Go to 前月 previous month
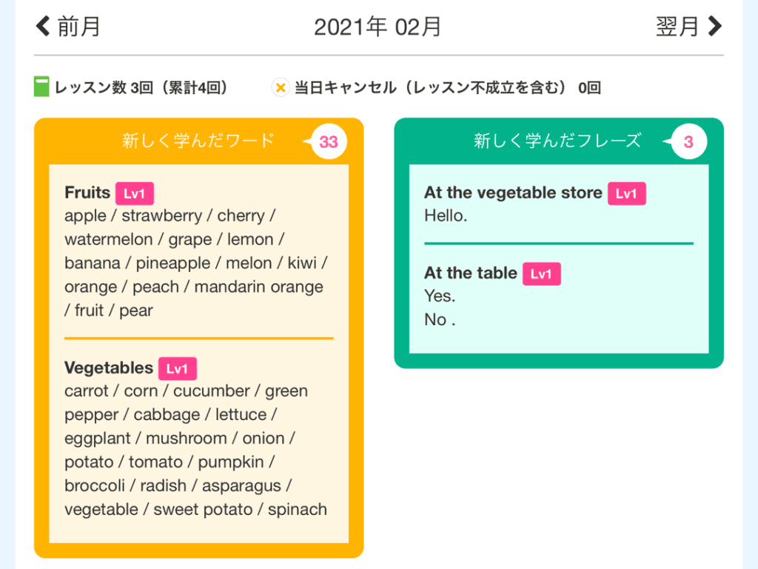The image size is (758, 569). pyautogui.click(x=68, y=26)
